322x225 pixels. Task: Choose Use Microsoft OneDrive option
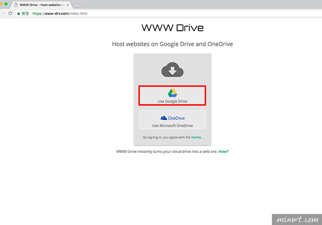click(x=172, y=120)
